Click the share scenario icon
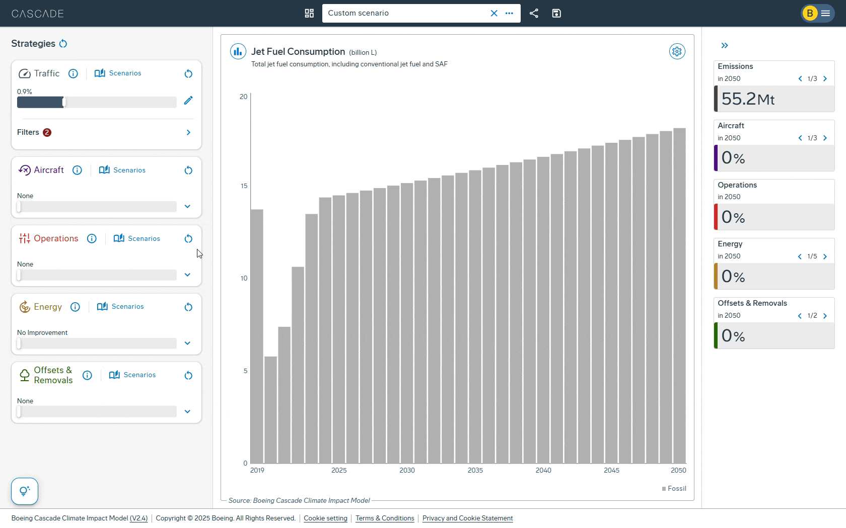 coord(534,14)
